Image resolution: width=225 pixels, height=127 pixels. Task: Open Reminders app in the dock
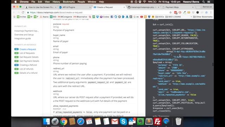click(106, 121)
